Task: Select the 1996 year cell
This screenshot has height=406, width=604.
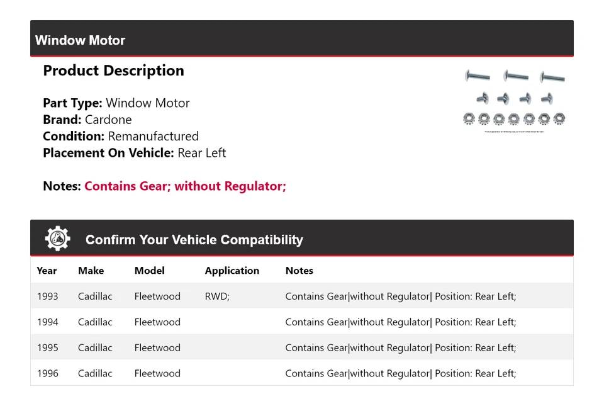Action: tap(47, 373)
